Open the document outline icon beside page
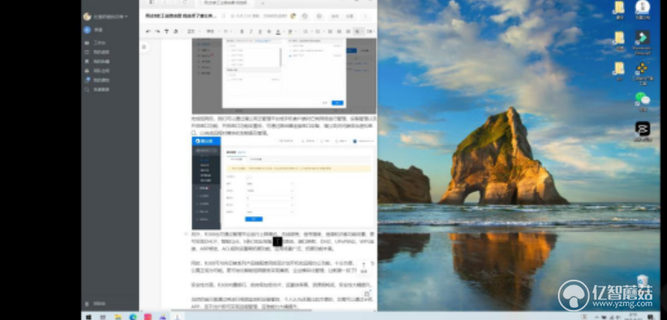 pyautogui.click(x=143, y=47)
